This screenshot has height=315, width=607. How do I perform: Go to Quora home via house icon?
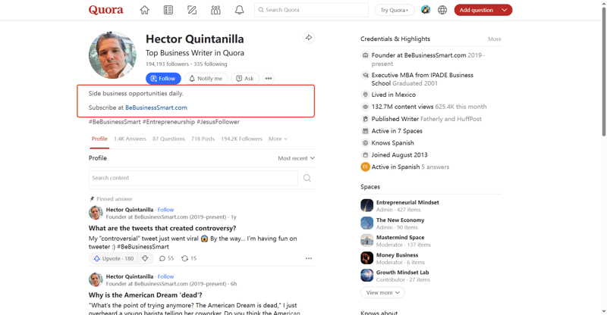144,10
